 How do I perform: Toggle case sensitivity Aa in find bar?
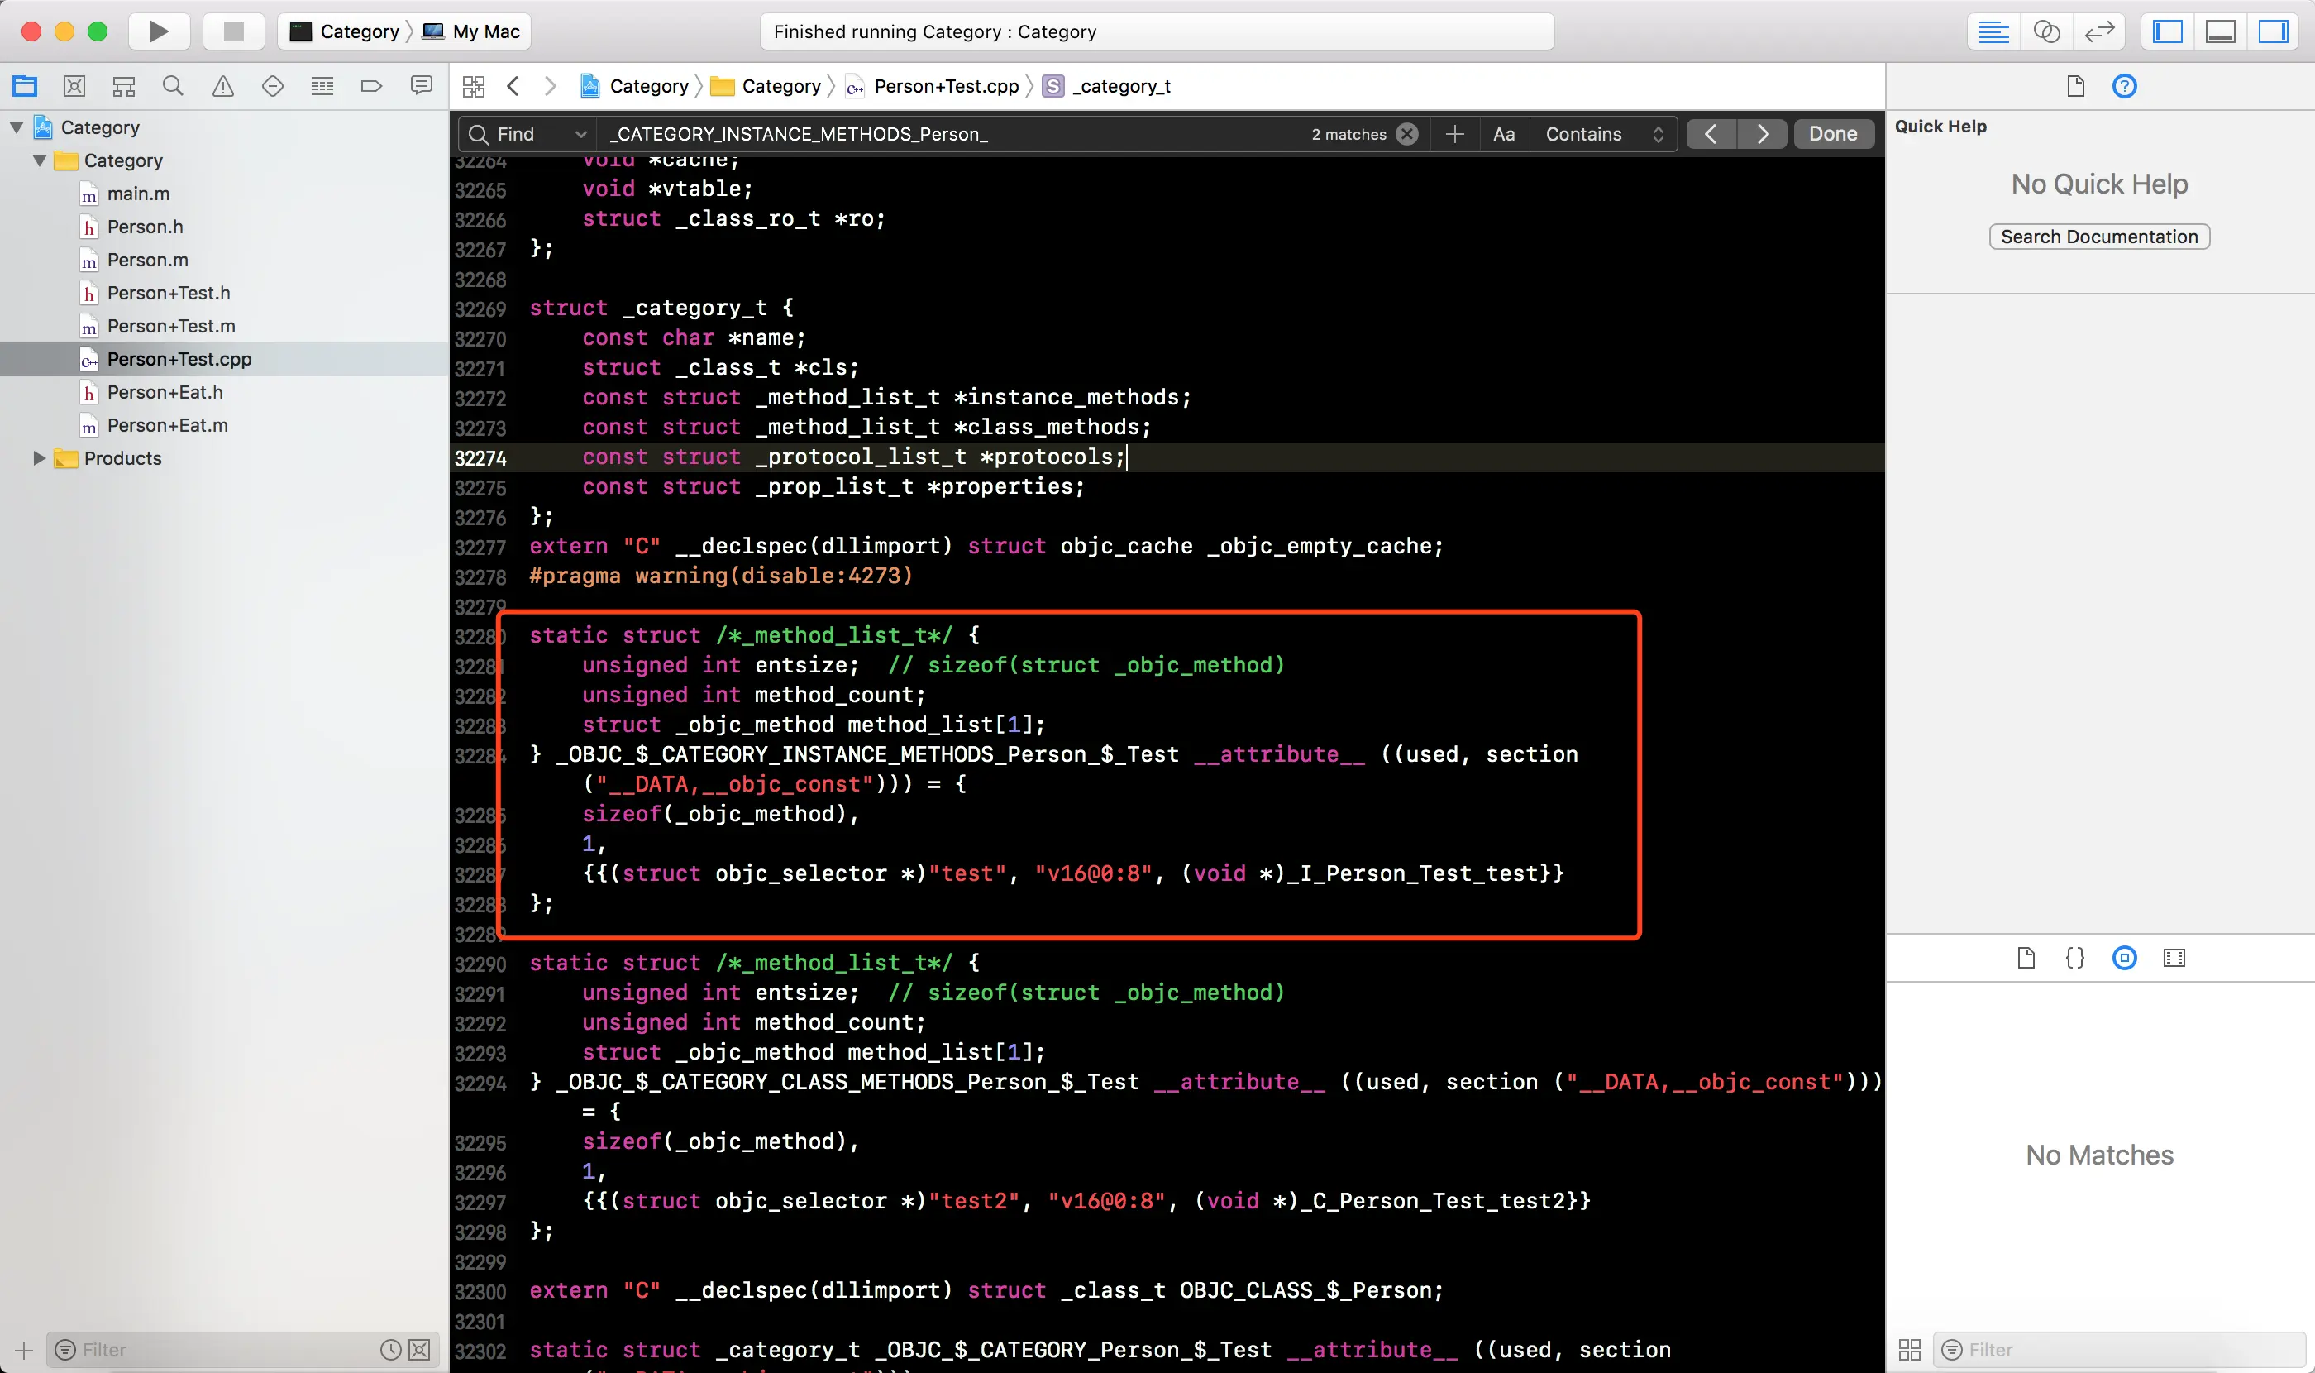tap(1503, 134)
